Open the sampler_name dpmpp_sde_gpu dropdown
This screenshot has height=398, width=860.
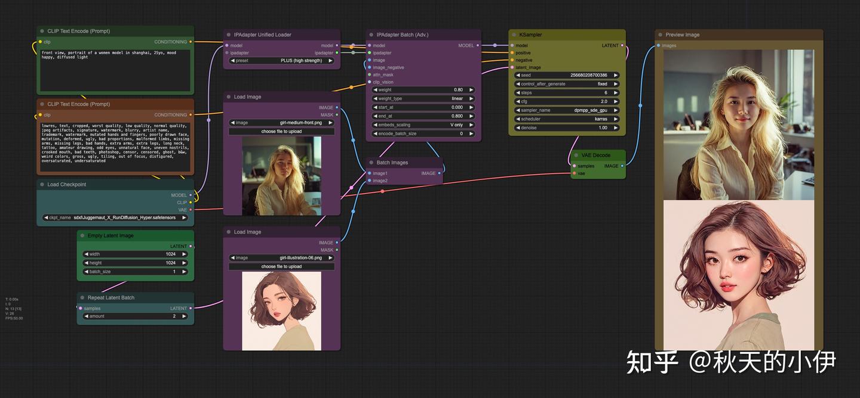[x=567, y=110]
